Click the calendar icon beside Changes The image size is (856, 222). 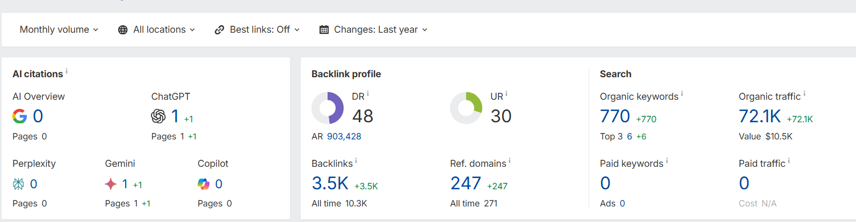(x=324, y=30)
